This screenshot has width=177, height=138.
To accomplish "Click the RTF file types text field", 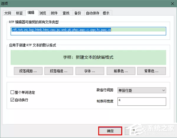I will (88, 31).
